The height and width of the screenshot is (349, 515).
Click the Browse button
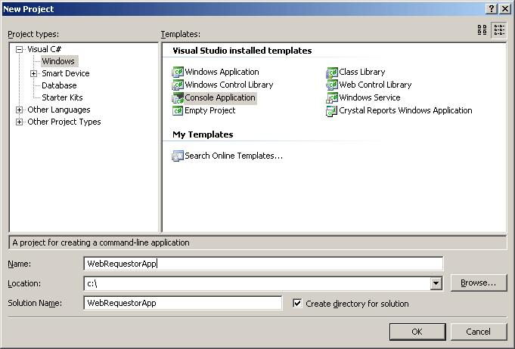[x=478, y=283]
